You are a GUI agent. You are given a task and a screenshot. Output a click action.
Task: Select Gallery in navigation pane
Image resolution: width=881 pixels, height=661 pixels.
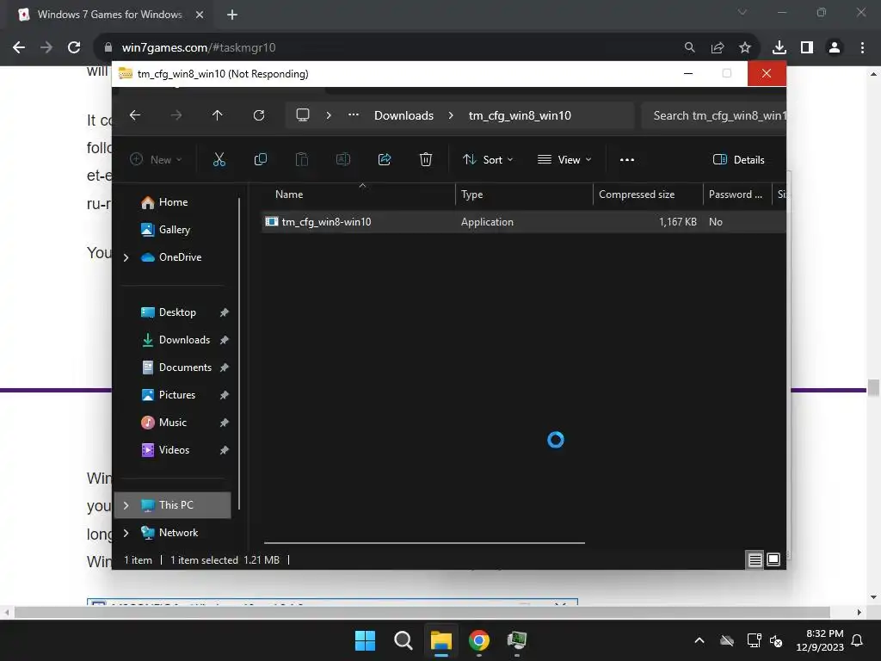[173, 230]
